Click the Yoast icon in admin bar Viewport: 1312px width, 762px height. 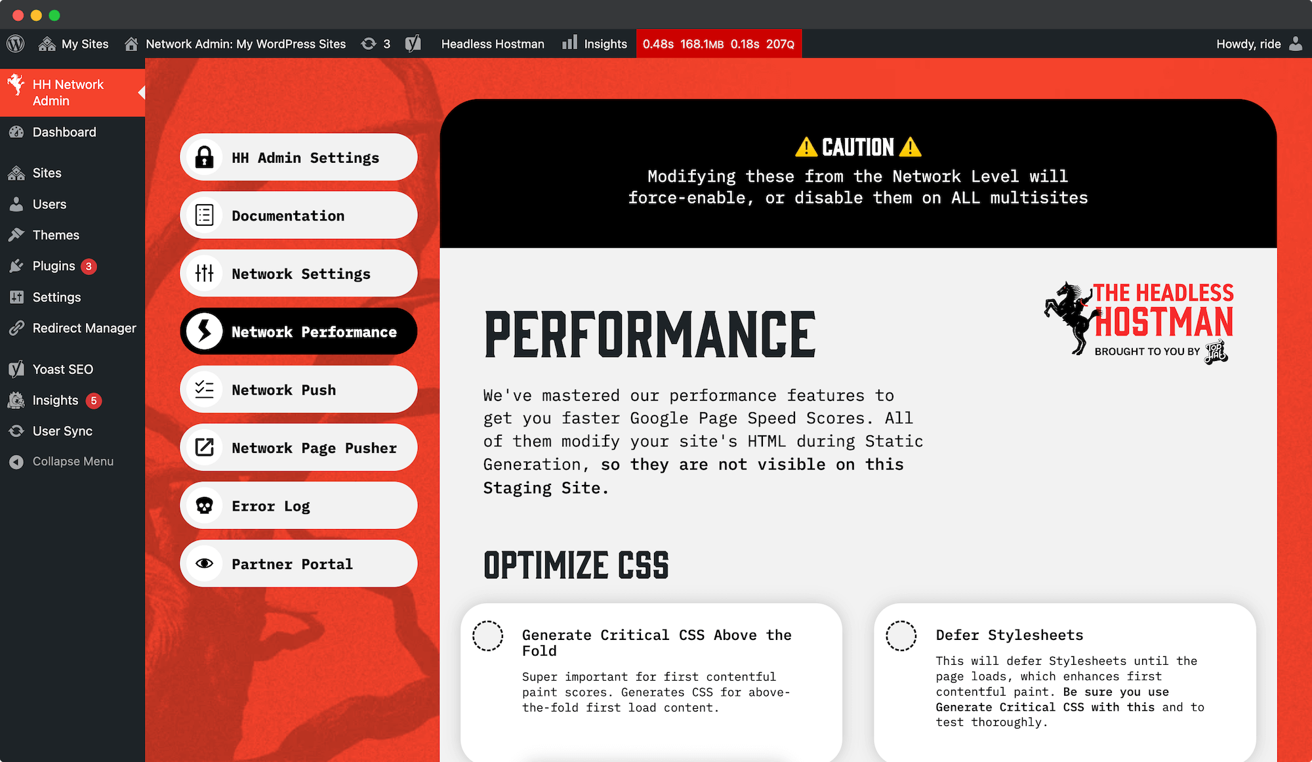(x=413, y=44)
